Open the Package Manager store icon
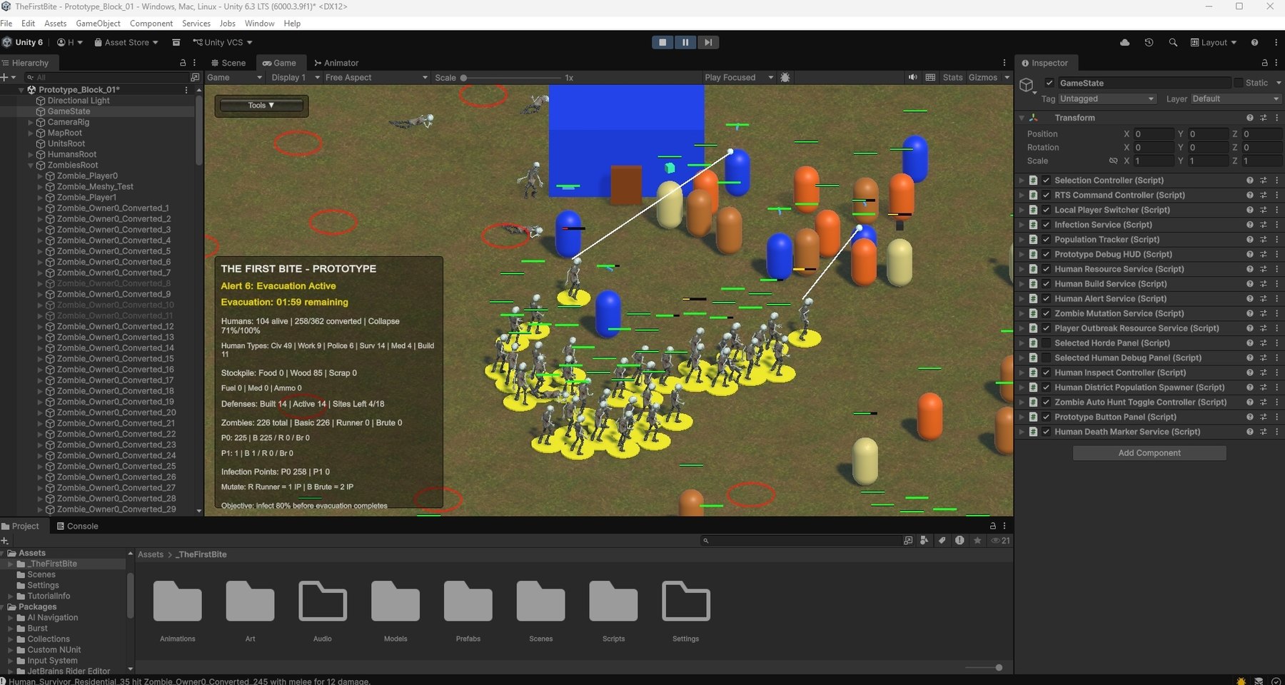The image size is (1285, 685). pos(176,42)
